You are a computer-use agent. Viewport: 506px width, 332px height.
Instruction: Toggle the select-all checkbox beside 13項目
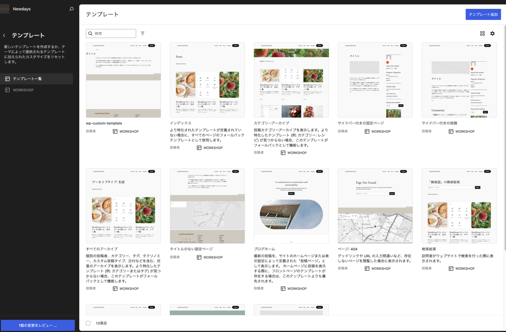coord(88,323)
